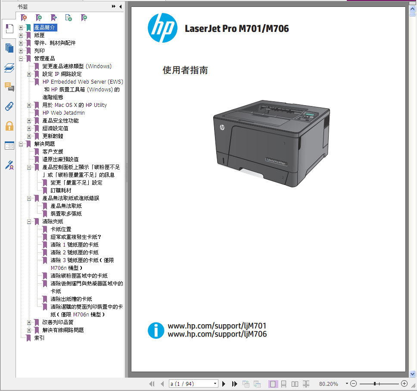Select the 變更產品連線類型 (Windows) bookmark
Image resolution: width=417 pixels, height=391 pixels.
point(77,66)
